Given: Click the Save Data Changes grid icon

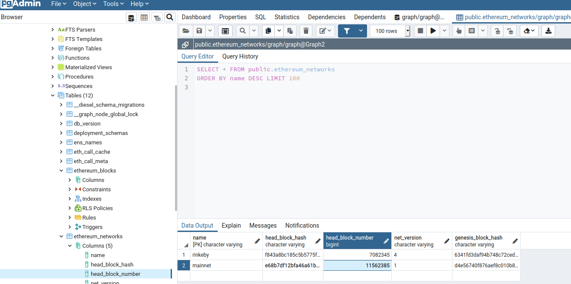Looking at the screenshot, I should [x=225, y=31].
